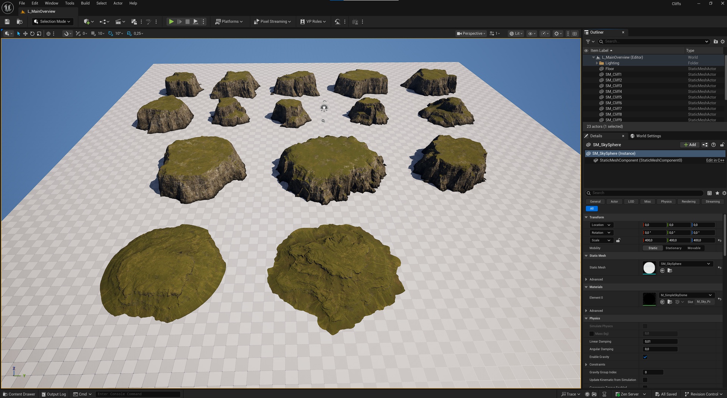Click the SM_SkySphere static mesh thumbnail
Image resolution: width=727 pixels, height=398 pixels.
click(x=649, y=268)
